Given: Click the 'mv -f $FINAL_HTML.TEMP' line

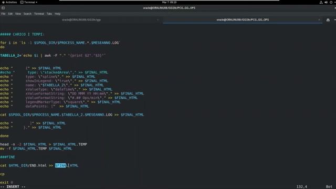Looking at the screenshot, I should click(36, 149).
